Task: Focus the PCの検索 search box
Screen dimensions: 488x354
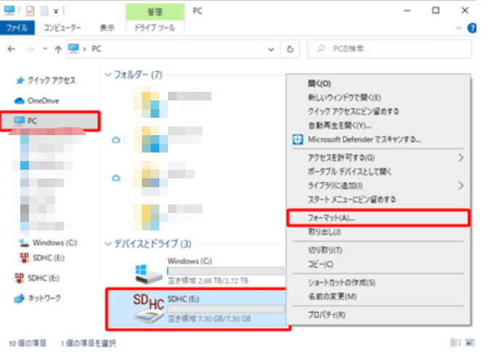Action: pos(390,48)
